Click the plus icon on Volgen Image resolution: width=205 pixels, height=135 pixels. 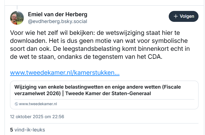pos(176,16)
